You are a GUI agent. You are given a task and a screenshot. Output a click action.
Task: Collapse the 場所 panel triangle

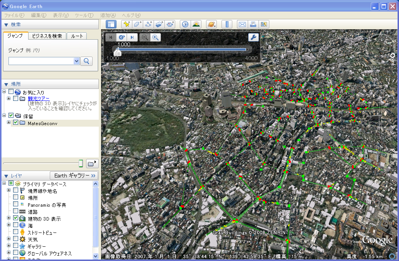[x=6, y=85]
